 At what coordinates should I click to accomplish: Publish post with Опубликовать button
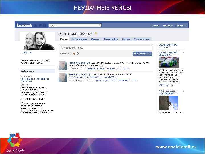click(142, 54)
